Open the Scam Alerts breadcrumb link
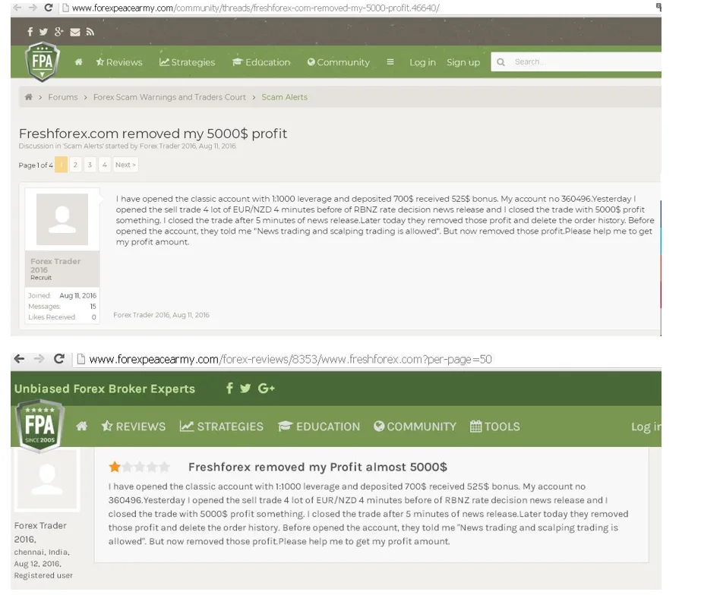 (284, 97)
